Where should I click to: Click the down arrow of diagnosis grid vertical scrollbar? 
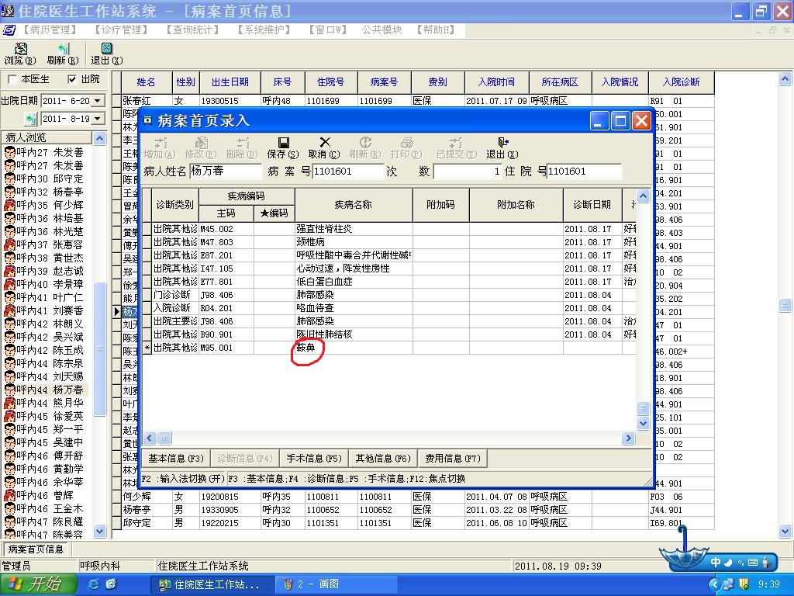click(x=643, y=423)
